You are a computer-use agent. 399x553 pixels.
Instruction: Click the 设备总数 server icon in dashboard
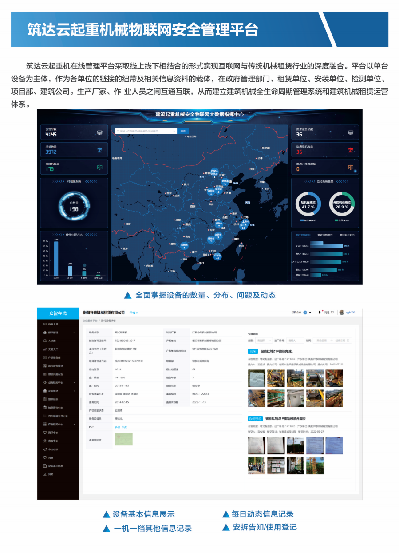tap(99, 132)
